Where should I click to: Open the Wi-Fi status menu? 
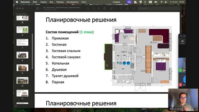pos(162,2)
